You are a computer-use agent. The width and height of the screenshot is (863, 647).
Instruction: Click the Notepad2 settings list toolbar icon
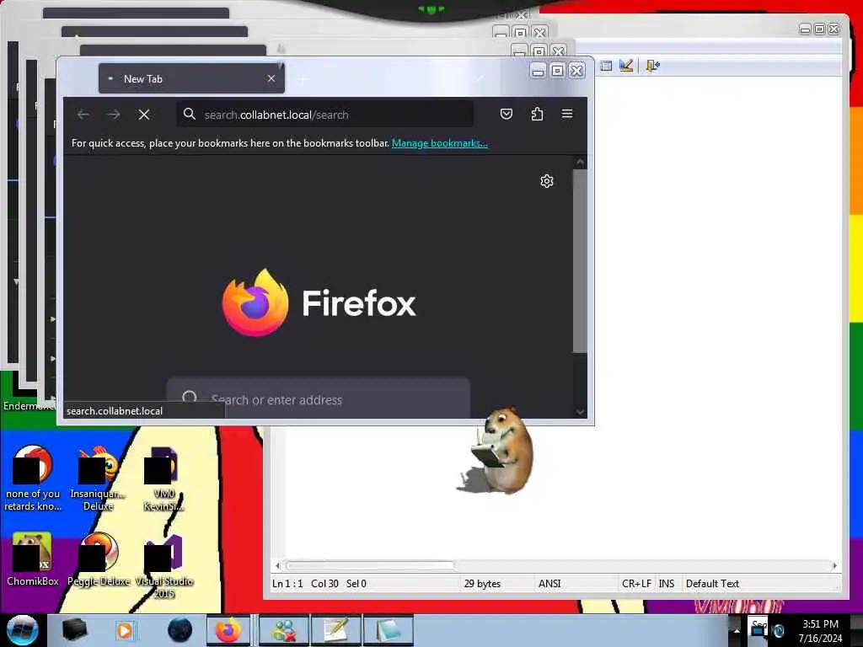[x=606, y=66]
